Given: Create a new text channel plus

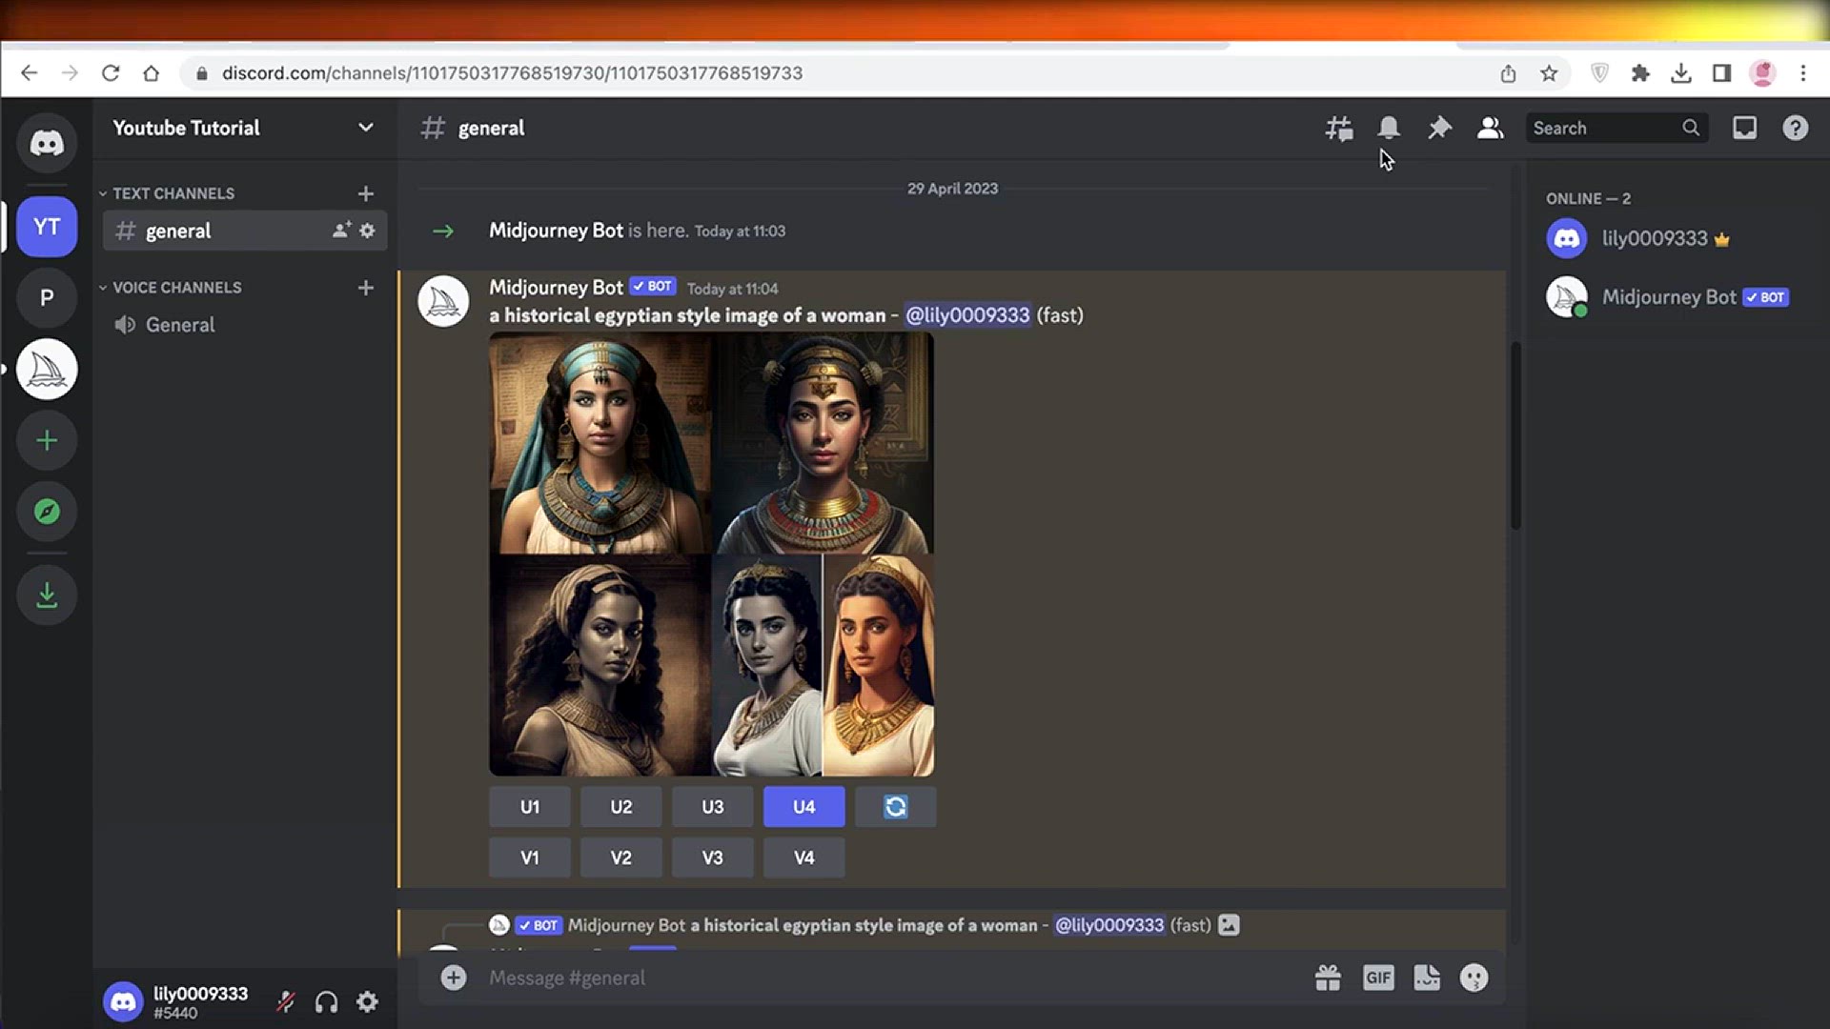Looking at the screenshot, I should (x=365, y=193).
